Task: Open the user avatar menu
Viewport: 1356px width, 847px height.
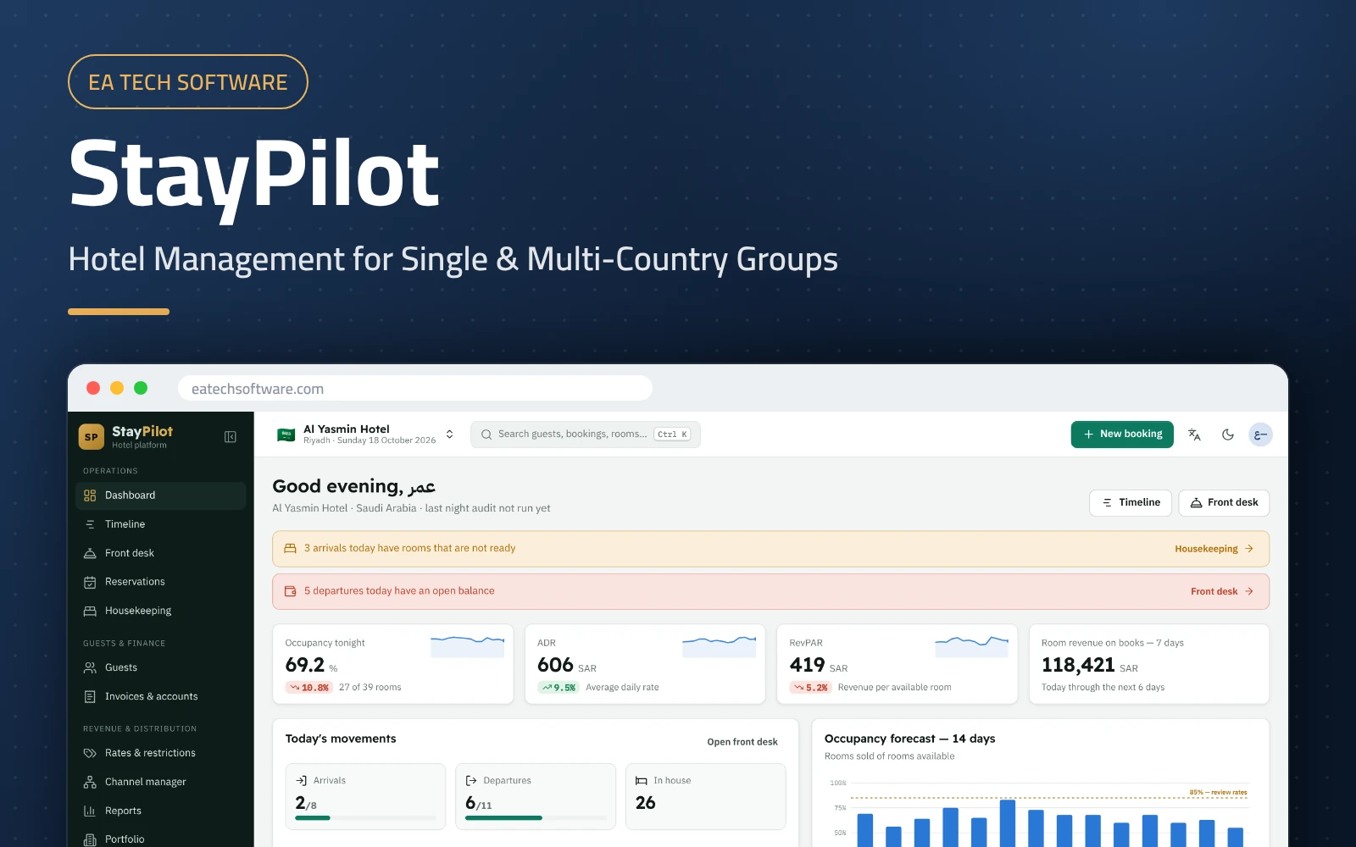Action: (1260, 435)
